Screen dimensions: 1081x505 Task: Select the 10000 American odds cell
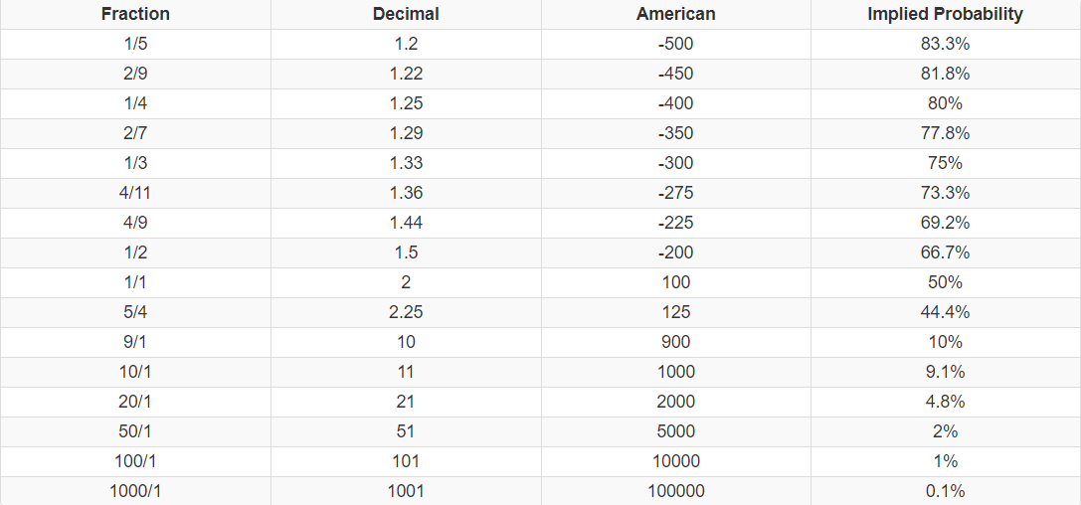tap(675, 461)
